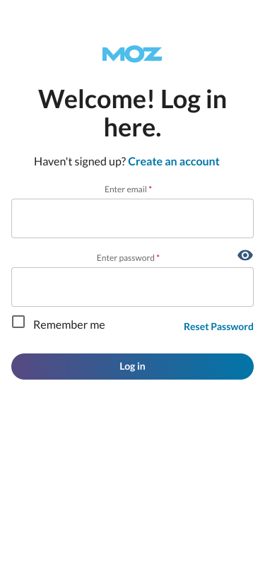Place cursor in the email text box

pos(133,218)
